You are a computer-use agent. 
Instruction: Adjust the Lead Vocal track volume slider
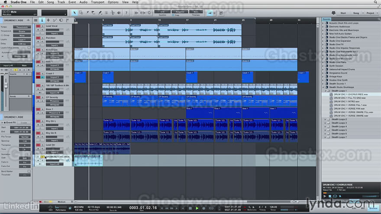(x=55, y=29)
